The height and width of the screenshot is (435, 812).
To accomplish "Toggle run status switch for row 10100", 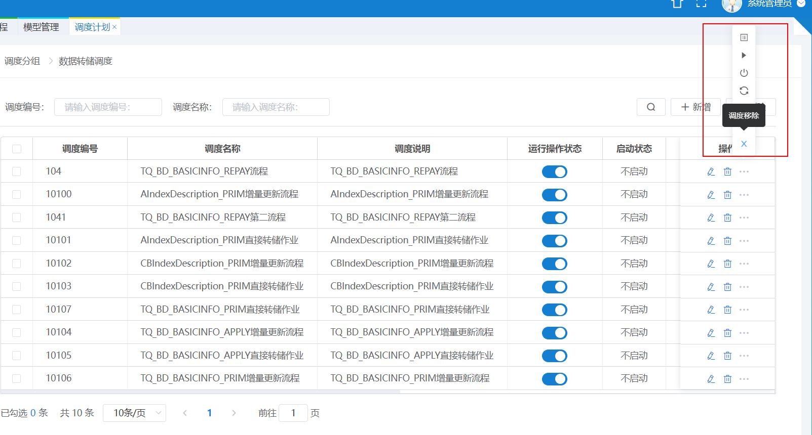I will (555, 195).
